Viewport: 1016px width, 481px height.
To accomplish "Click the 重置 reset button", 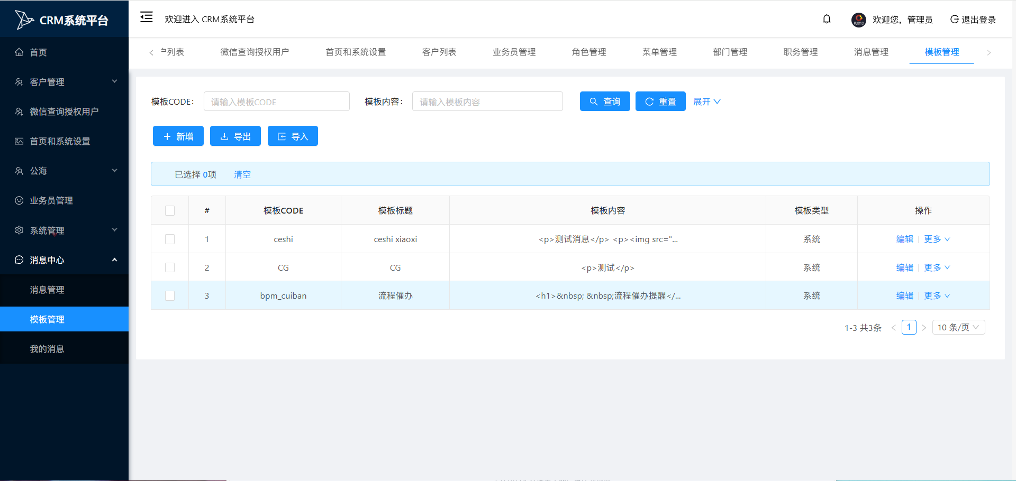I will coord(660,101).
